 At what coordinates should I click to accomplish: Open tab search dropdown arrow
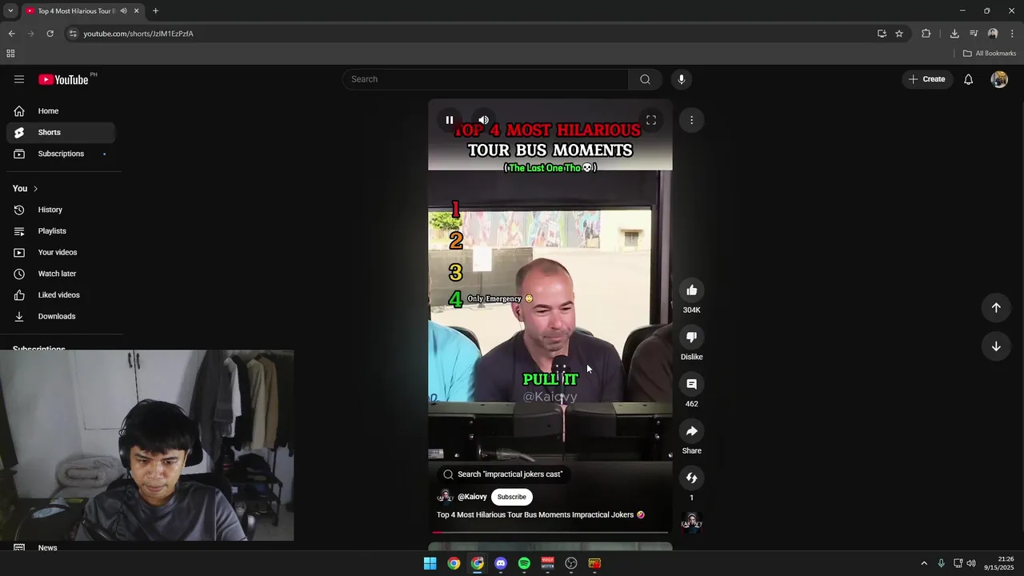click(x=10, y=11)
